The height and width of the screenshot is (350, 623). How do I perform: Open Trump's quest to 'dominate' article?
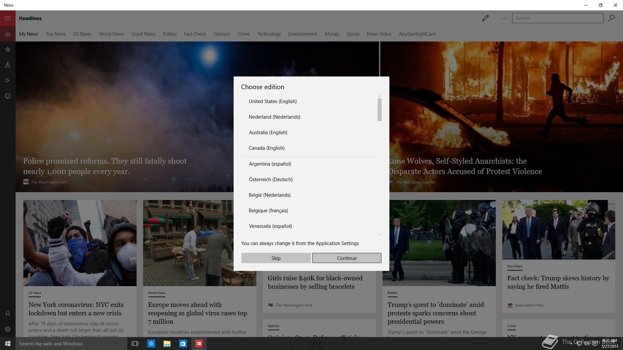click(435, 313)
